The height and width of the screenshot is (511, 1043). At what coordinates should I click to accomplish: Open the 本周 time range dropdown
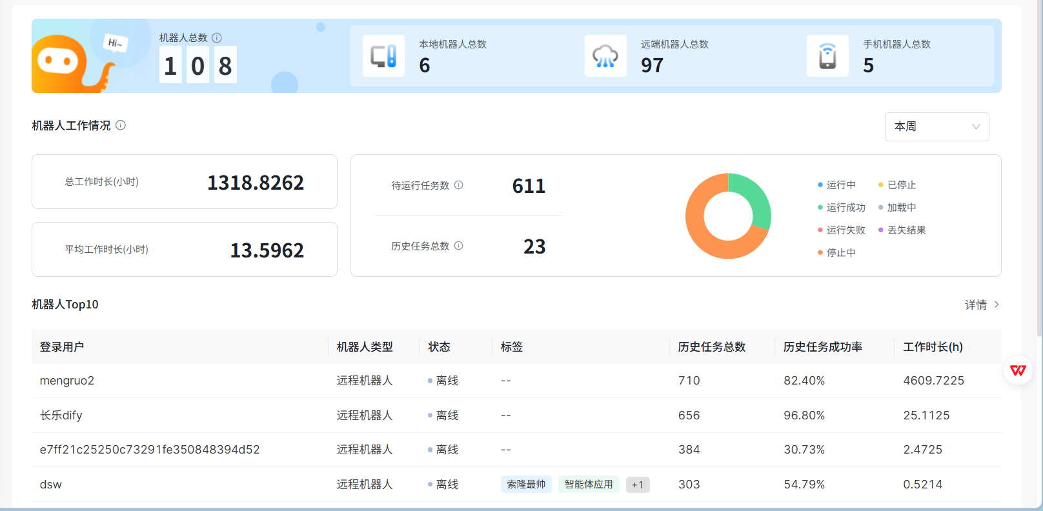937,126
